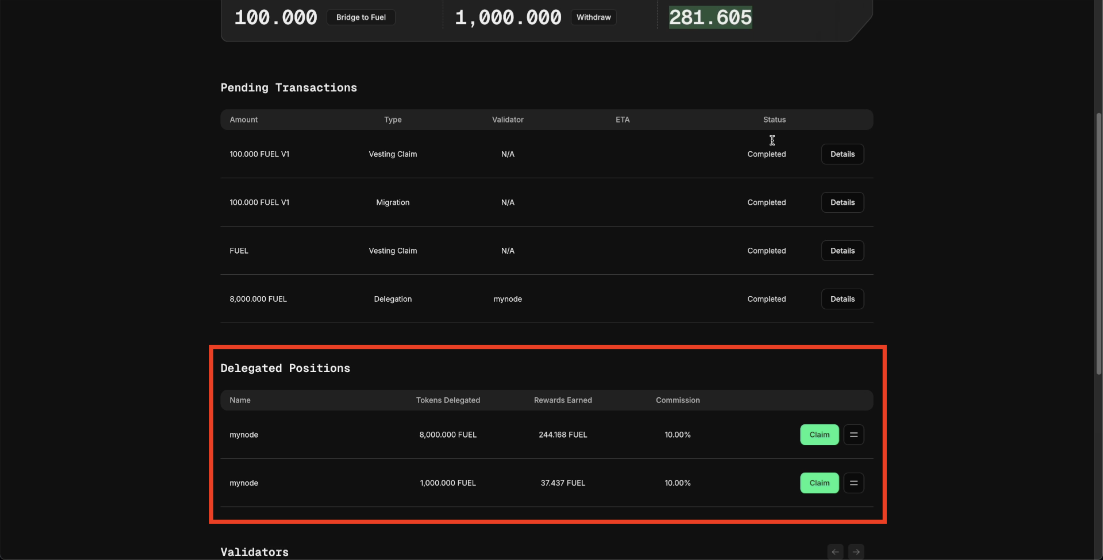Open menu for 1,000.000 FUEL delegated position
This screenshot has height=560, width=1103.
pyautogui.click(x=853, y=483)
